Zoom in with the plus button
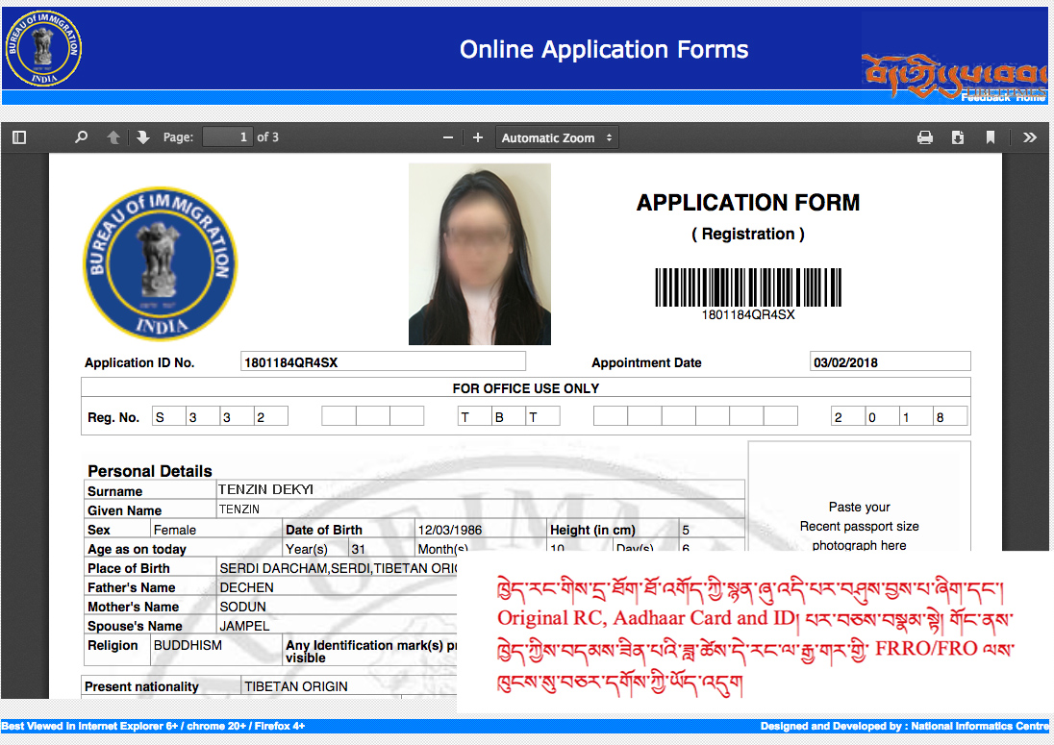1054x745 pixels. click(478, 137)
